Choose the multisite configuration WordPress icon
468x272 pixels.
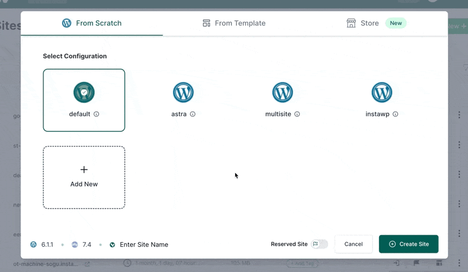[x=283, y=92]
